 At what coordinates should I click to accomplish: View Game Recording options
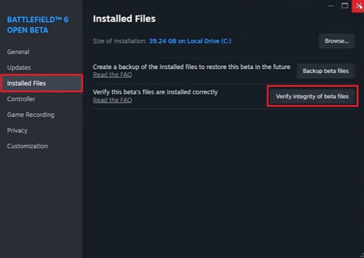tap(30, 114)
